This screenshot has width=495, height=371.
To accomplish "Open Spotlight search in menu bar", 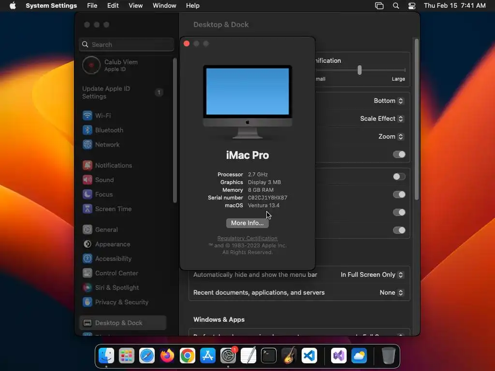I will tap(396, 6).
